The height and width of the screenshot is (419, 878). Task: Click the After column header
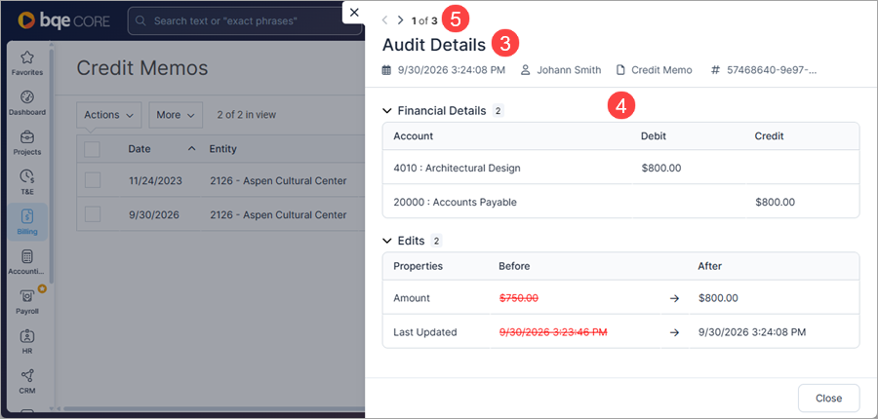coord(709,266)
